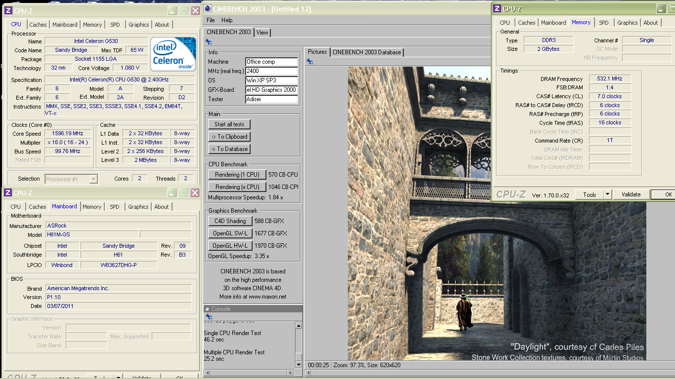Run the OpenGL SW-L benchmark
Image resolution: width=675 pixels, height=379 pixels.
click(x=230, y=233)
